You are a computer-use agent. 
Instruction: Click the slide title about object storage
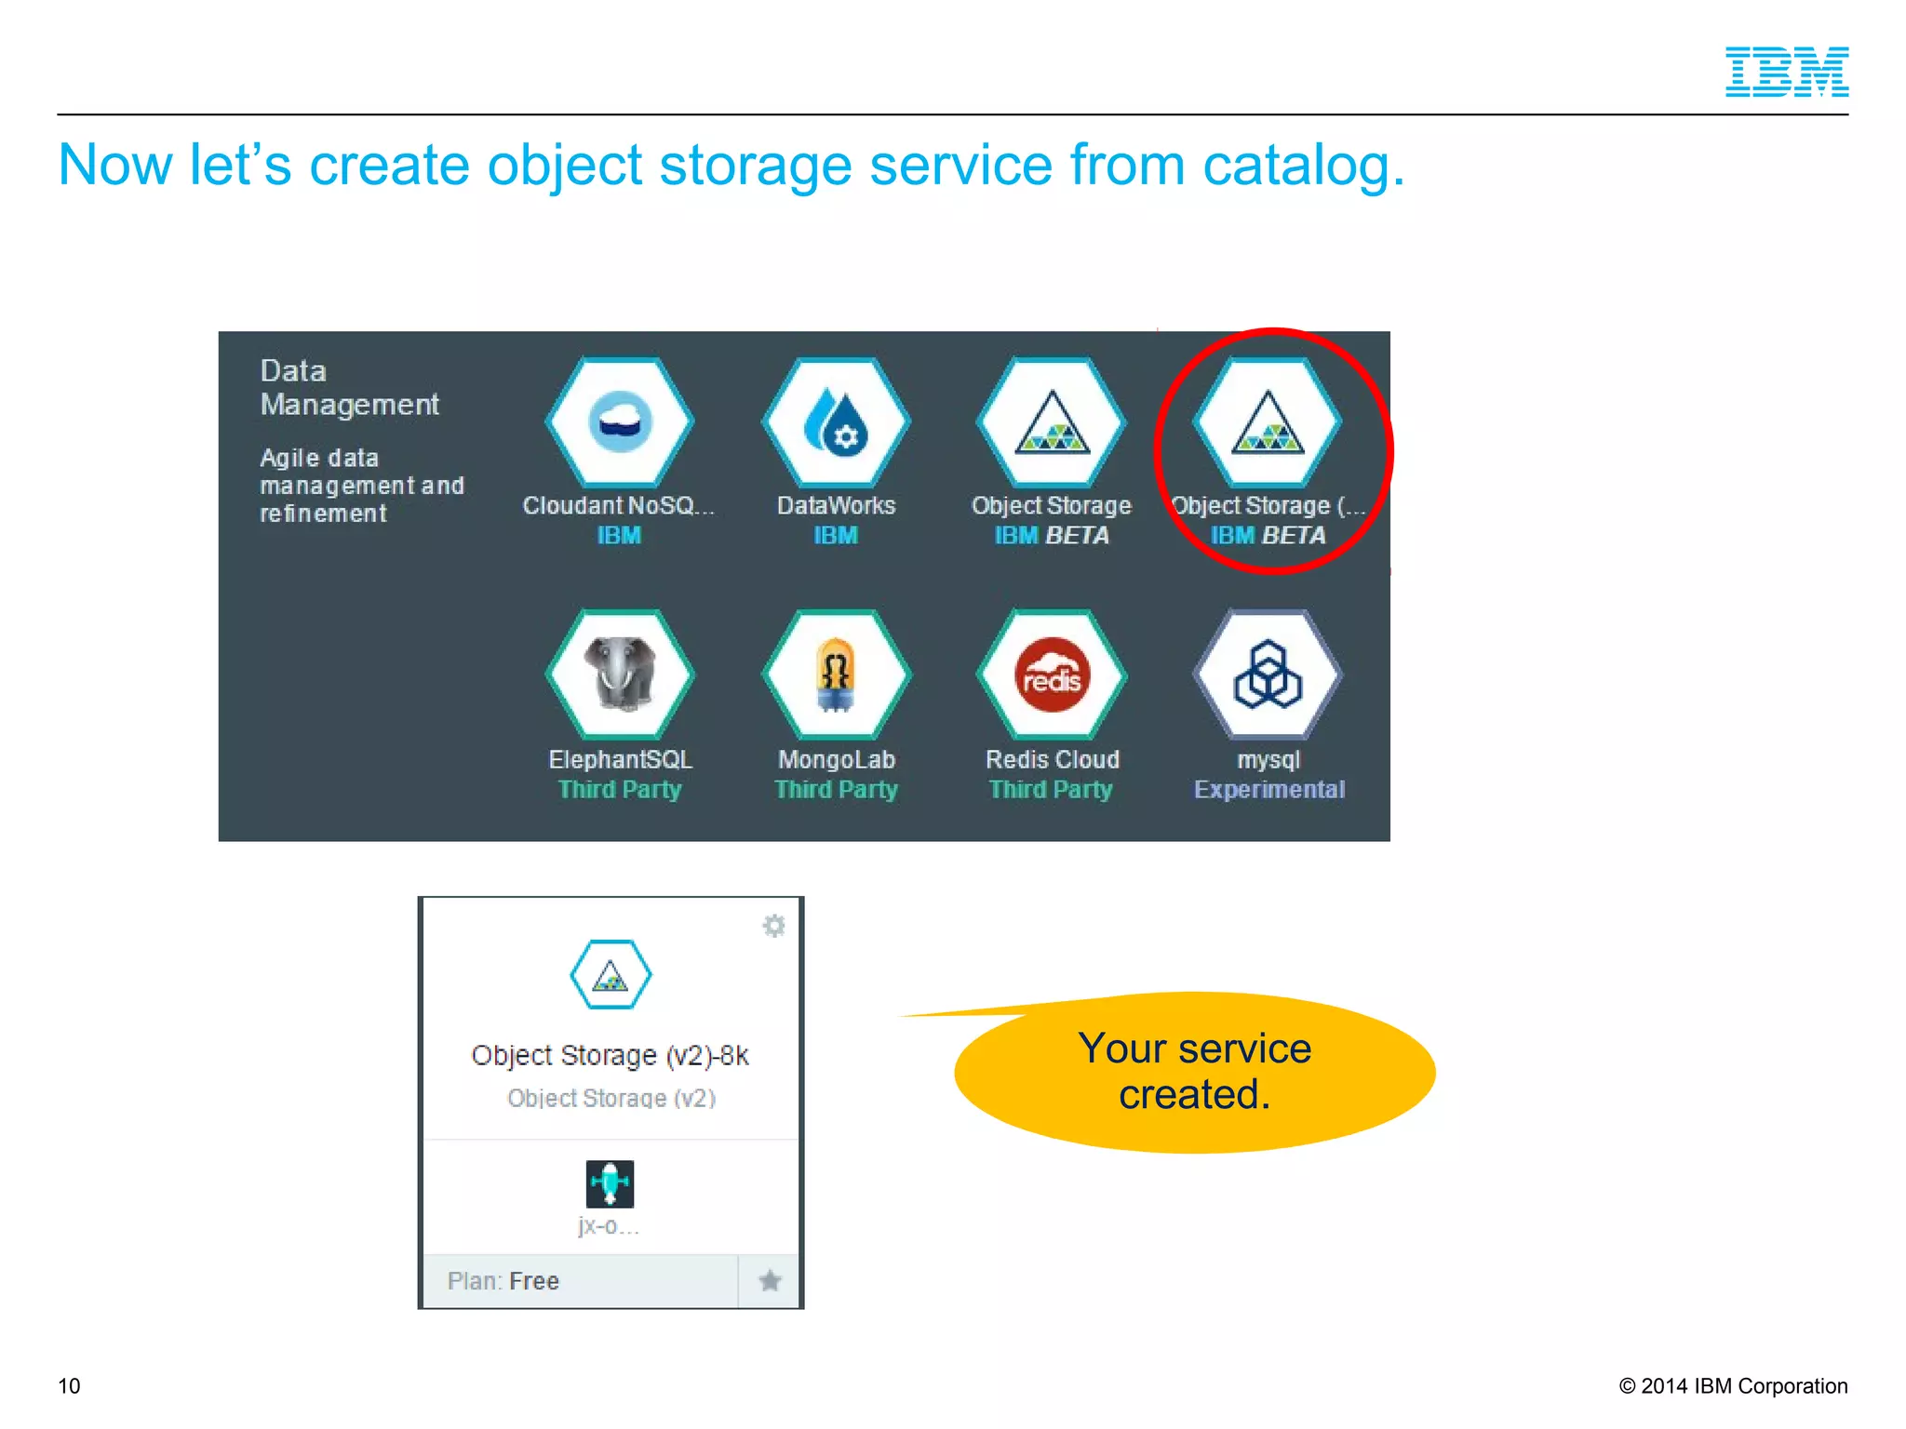pyautogui.click(x=732, y=165)
